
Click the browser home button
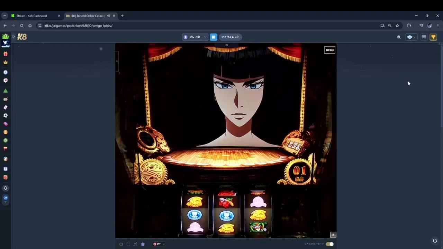tap(30, 26)
